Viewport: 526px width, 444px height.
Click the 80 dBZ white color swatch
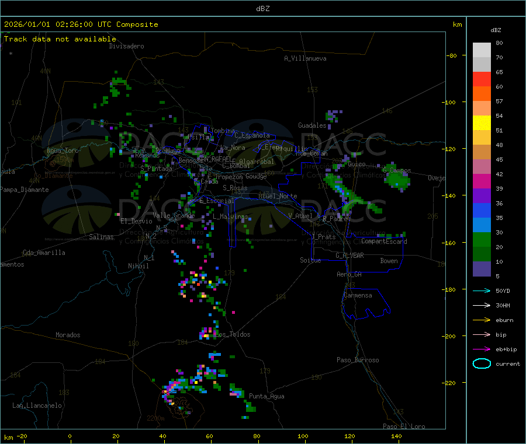click(x=482, y=50)
